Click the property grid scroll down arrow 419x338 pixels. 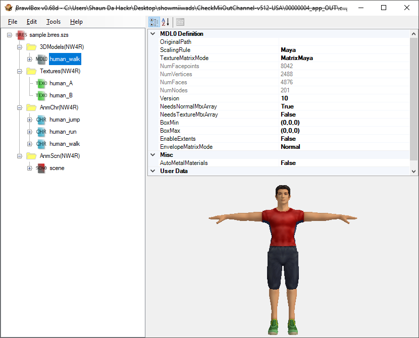pyautogui.click(x=413, y=171)
